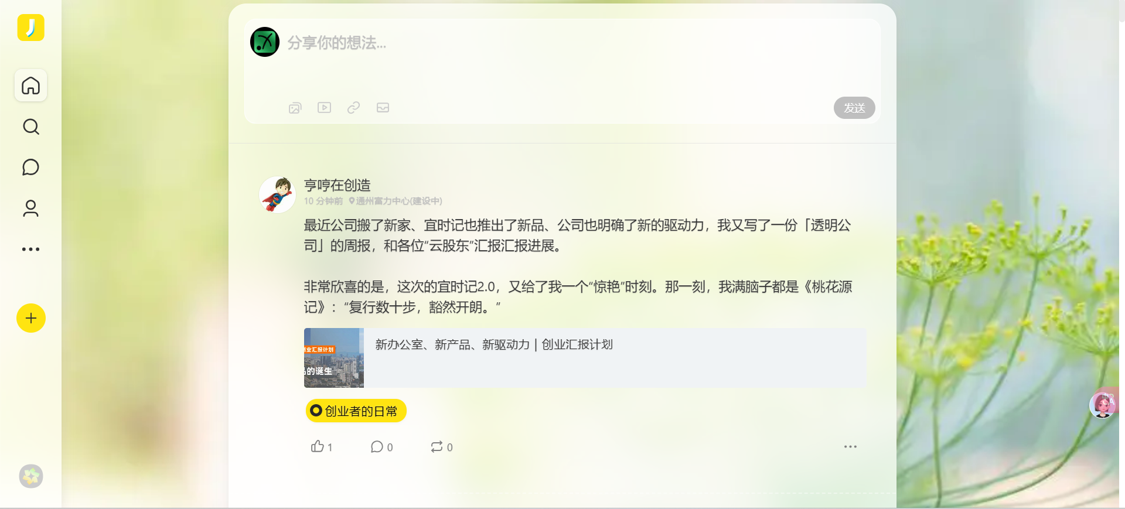Screen dimensions: 1125x509
Task: Open the linked article 新办公室、新产品、新驱动力 card
Action: pyautogui.click(x=585, y=358)
